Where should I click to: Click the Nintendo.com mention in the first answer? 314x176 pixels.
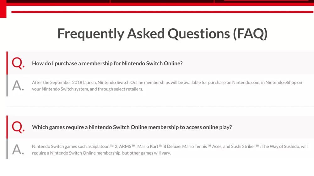tap(246, 82)
